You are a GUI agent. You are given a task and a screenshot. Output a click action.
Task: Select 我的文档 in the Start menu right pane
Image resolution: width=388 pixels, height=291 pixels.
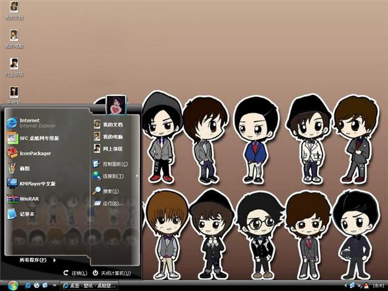click(108, 124)
